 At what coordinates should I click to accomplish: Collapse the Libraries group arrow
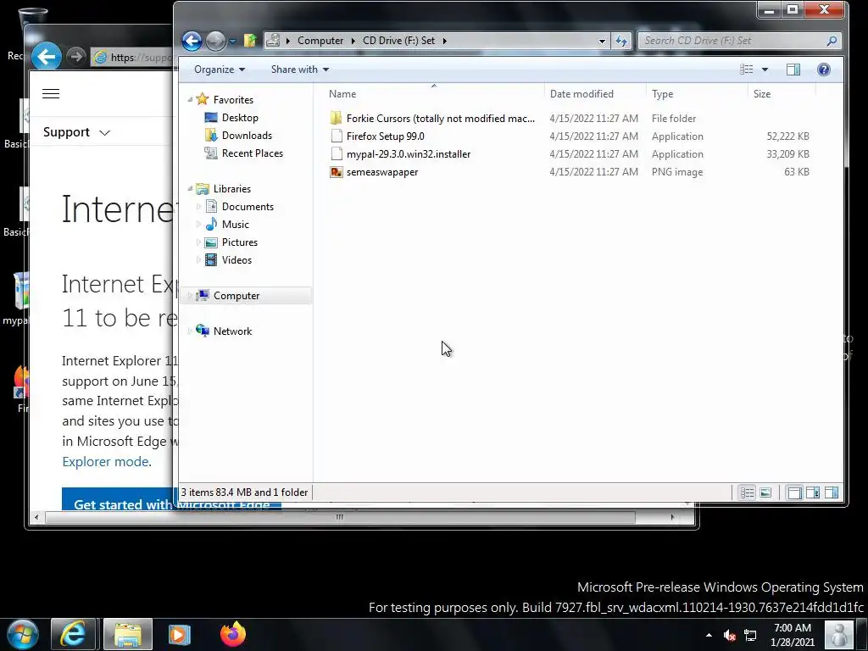point(190,189)
